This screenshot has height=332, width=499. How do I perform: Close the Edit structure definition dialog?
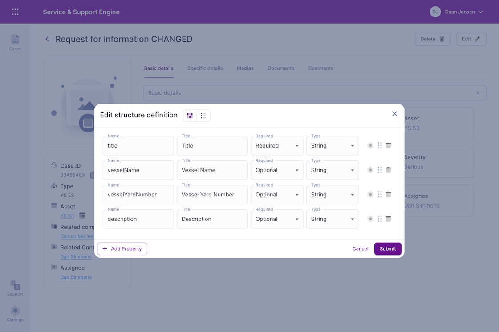point(394,114)
